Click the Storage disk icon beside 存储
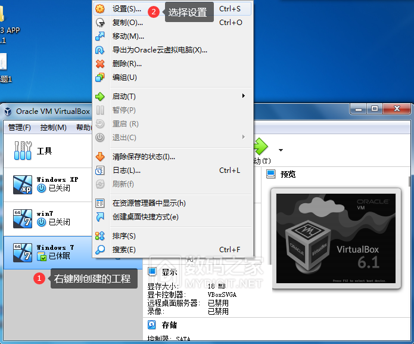 pos(152,325)
